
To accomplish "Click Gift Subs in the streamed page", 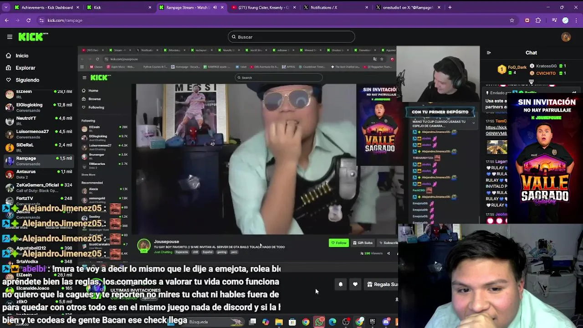I will 363,243.
